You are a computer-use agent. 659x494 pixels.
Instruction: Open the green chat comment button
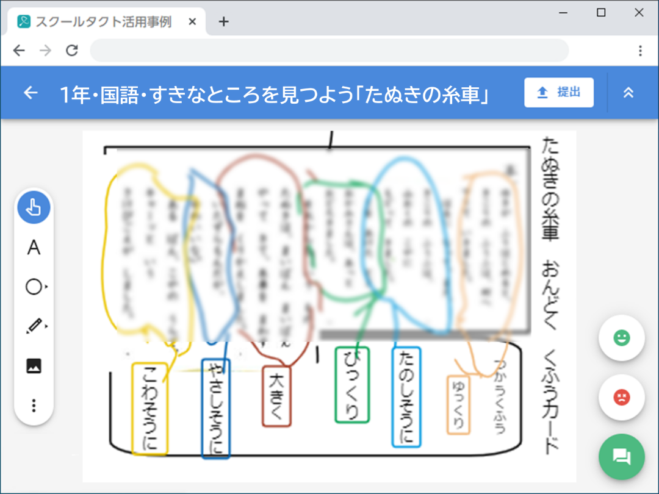[621, 456]
